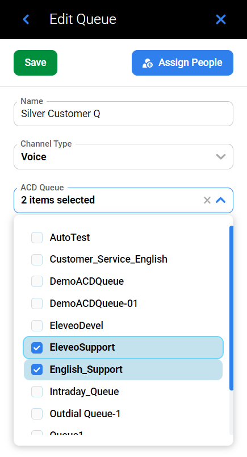Collapse the ACD Queue dropdown chevron
Viewport: 247px width, 457px height.
(x=221, y=200)
